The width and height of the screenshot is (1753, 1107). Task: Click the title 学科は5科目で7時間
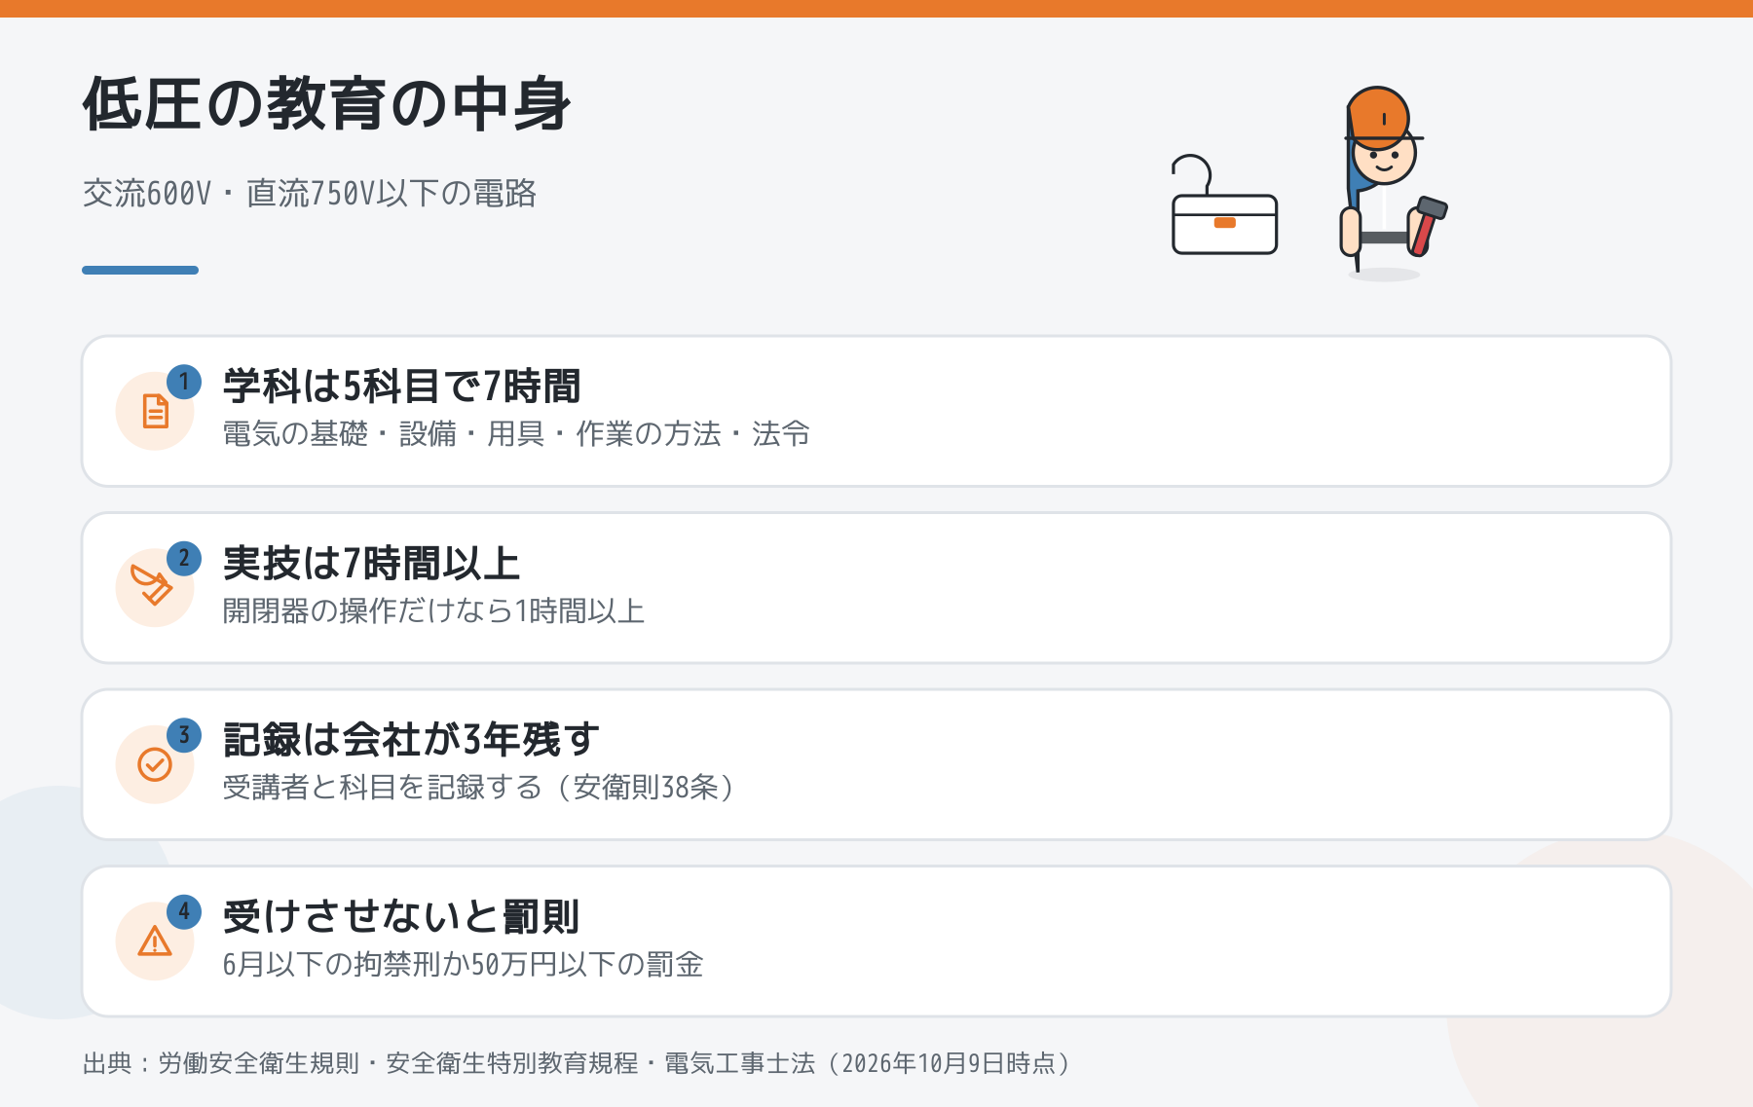(401, 387)
